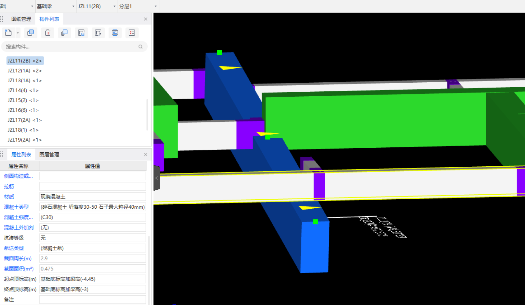Click the 侧面构造或... property link

[18, 176]
